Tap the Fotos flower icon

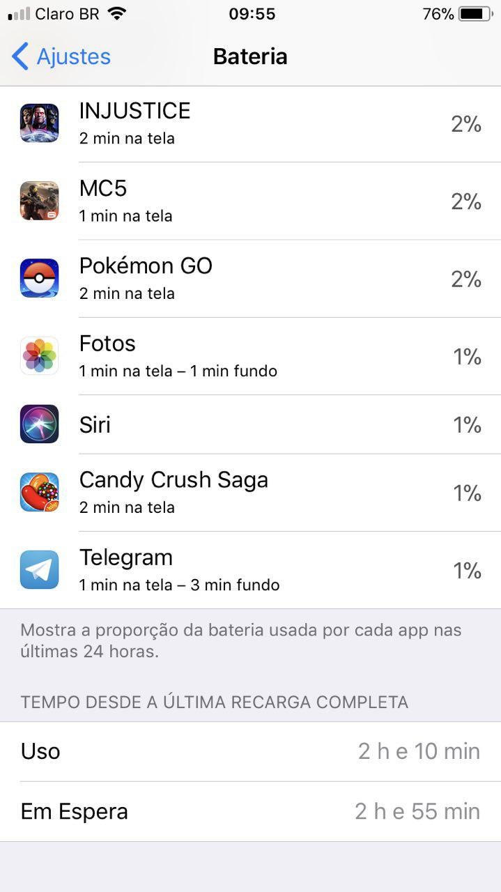click(x=39, y=355)
